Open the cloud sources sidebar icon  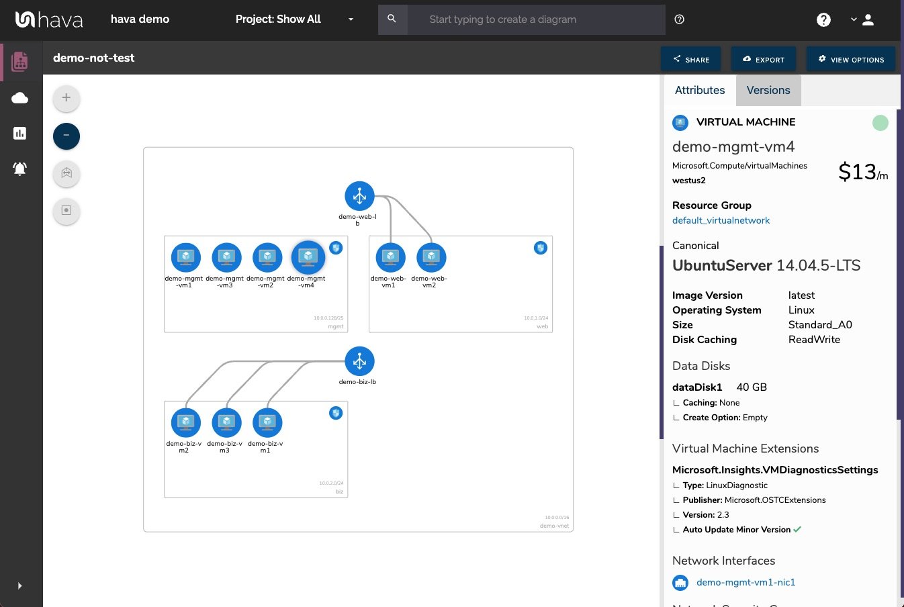click(x=19, y=97)
